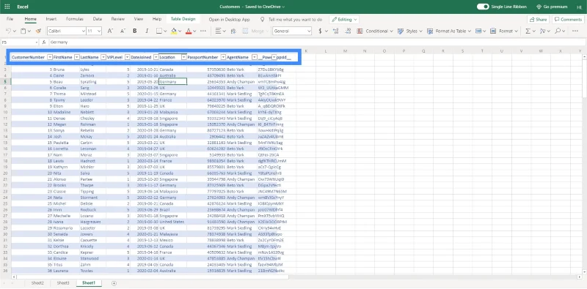Screen dimensions: 587x289
Task: Apply the yellow fill color bucket
Action: click(x=174, y=31)
